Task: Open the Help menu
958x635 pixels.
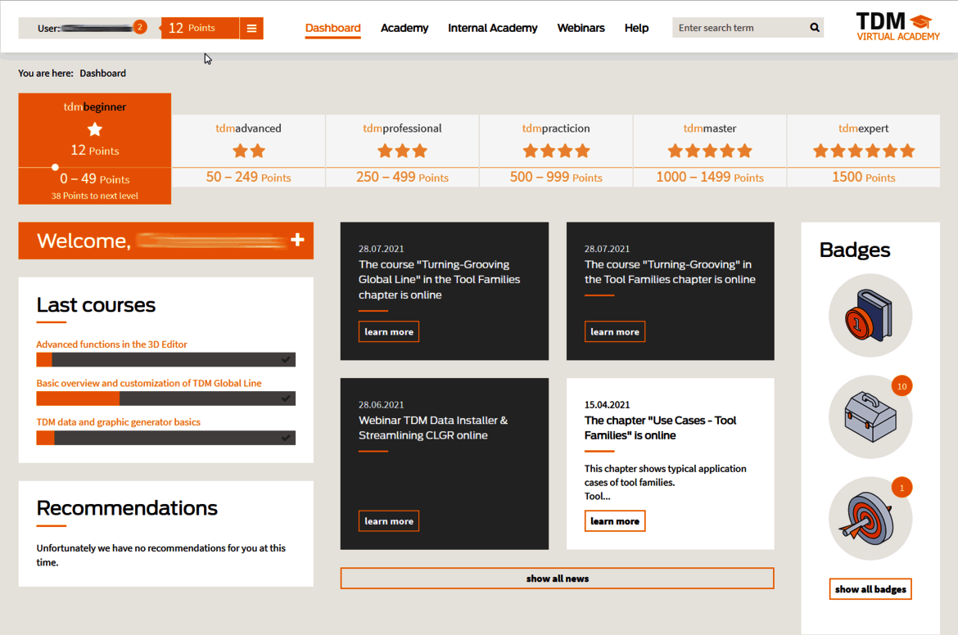Action: 637,28
